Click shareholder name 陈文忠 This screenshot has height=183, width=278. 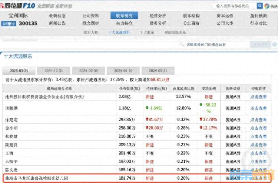[11, 170]
